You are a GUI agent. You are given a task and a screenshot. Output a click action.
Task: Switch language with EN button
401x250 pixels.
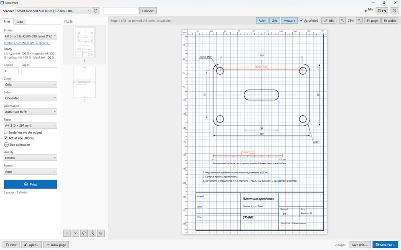tap(382, 11)
